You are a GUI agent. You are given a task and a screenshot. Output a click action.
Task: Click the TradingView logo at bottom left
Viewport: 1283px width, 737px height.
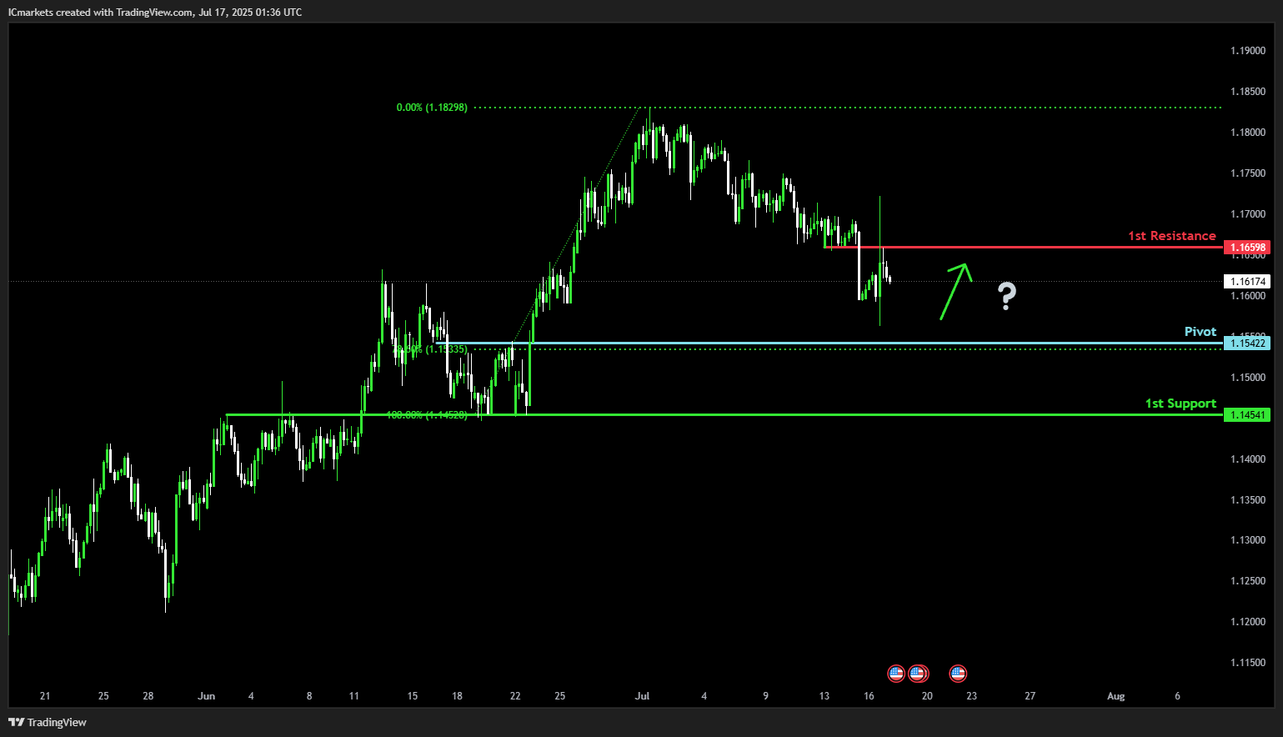click(48, 722)
